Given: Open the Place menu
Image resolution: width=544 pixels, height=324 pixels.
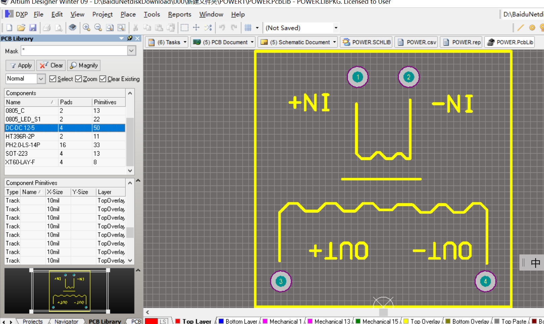Looking at the screenshot, I should pyautogui.click(x=128, y=14).
